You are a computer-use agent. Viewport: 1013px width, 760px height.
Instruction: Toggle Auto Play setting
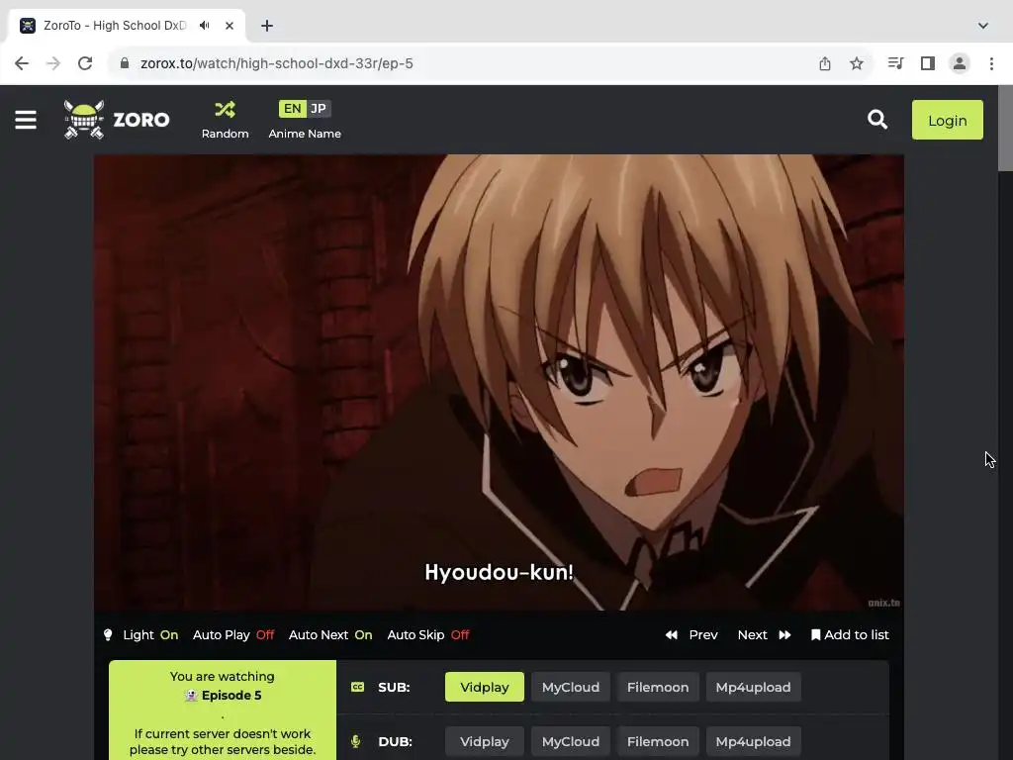pyautogui.click(x=233, y=634)
